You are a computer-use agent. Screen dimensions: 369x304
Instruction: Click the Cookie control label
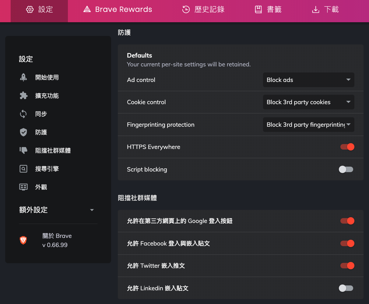click(x=146, y=102)
